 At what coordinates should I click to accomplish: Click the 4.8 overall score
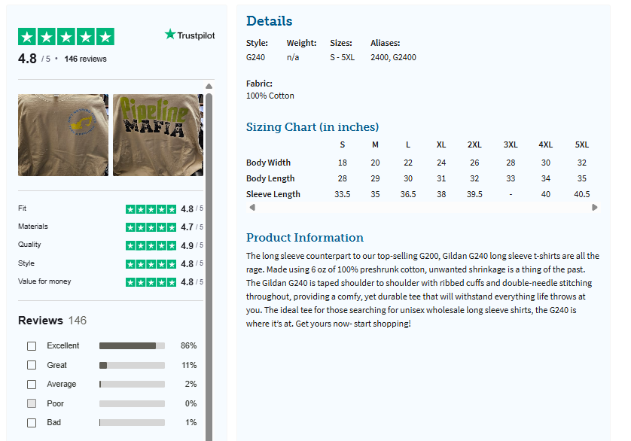pyautogui.click(x=27, y=59)
